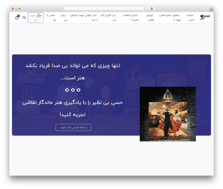Image resolution: width=223 pixels, height=189 pixels.
Task: Open the 'درباره من' menu item
Action: [x=64, y=17]
